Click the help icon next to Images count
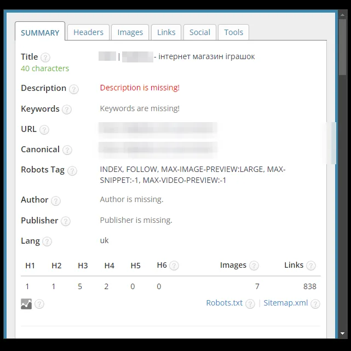Viewport: 351px width, 351px height. pyautogui.click(x=254, y=266)
